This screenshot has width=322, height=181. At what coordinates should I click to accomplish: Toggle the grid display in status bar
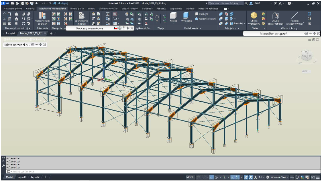coord(198,177)
